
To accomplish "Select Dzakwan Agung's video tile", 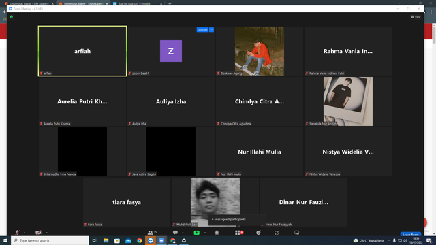I will 260,51.
